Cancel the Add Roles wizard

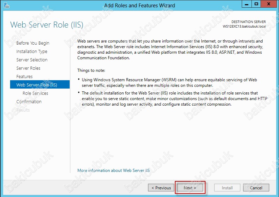(x=256, y=188)
